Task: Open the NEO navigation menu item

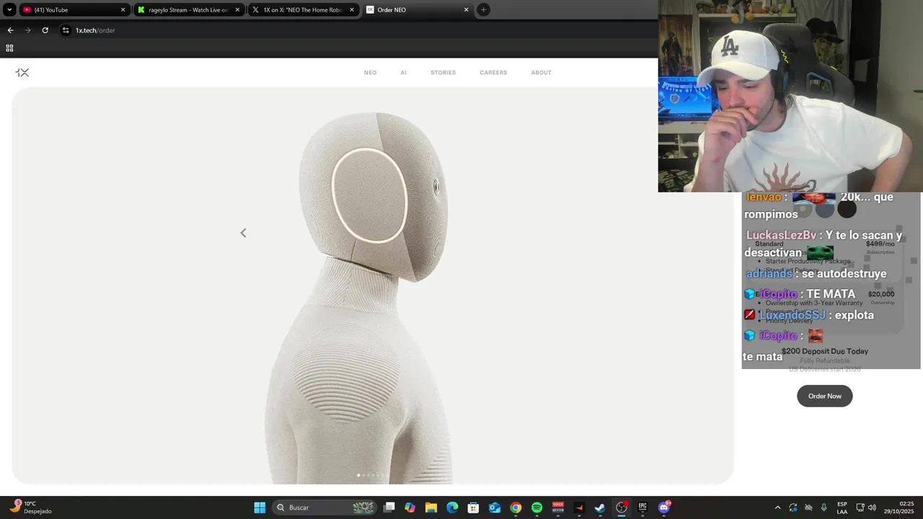Action: click(370, 73)
